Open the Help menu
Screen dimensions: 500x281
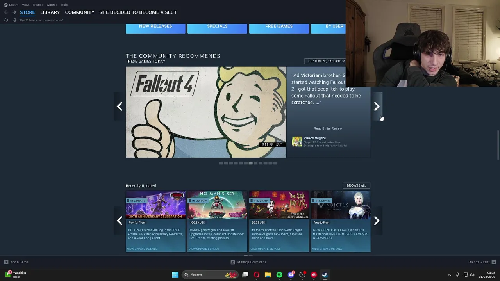click(64, 5)
